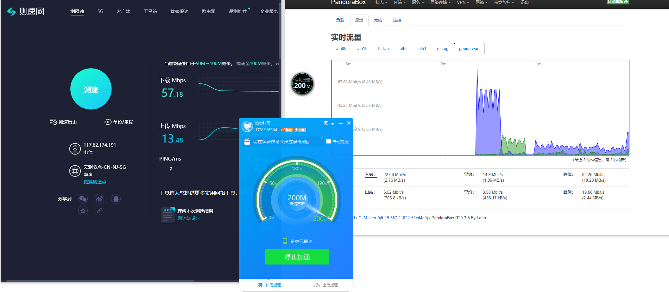Open the feedback message icon in 迅雷快鸟
Image resolution: width=669 pixels, height=292 pixels.
point(326,123)
